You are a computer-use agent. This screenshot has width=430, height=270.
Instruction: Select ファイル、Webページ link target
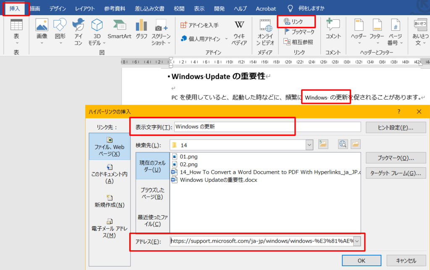tap(110, 147)
